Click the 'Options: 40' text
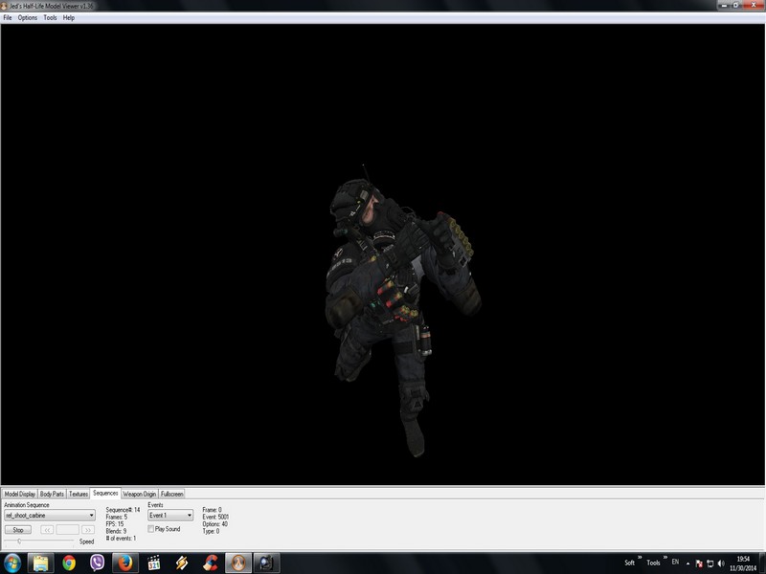The width and height of the screenshot is (766, 574). 214,524
